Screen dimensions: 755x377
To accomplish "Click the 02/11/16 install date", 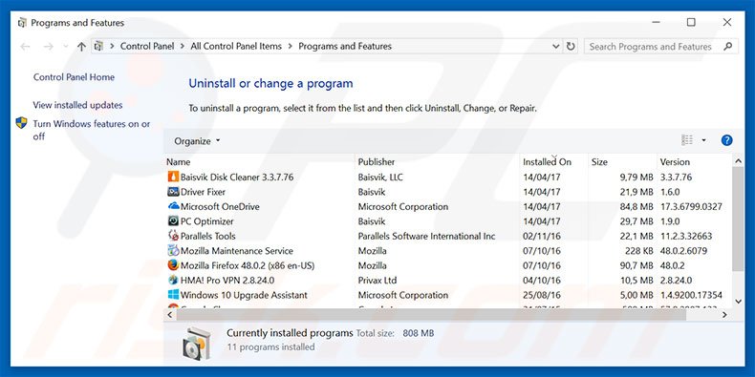I will (542, 236).
